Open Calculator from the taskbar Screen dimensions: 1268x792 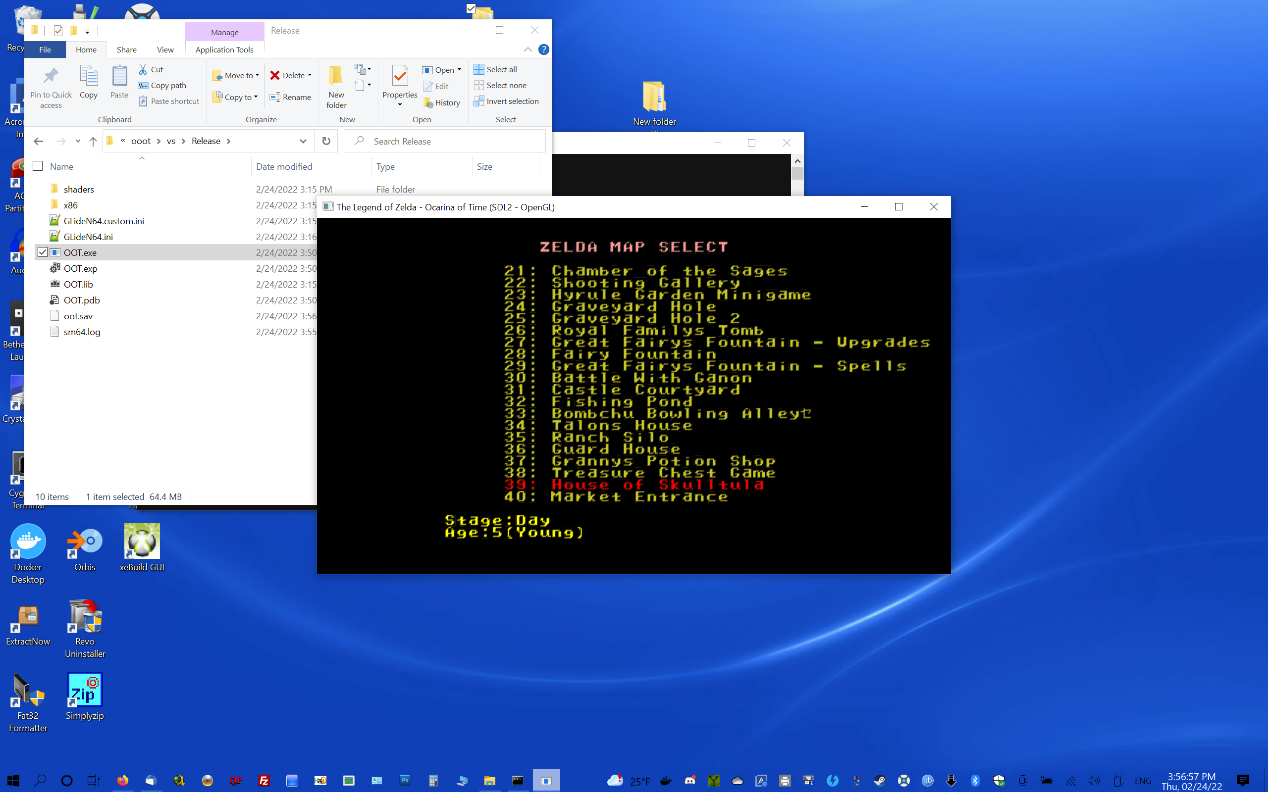pos(433,781)
